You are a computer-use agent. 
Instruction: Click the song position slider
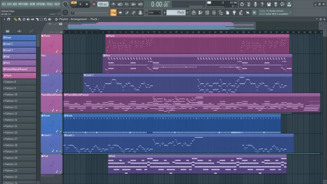click(90, 13)
